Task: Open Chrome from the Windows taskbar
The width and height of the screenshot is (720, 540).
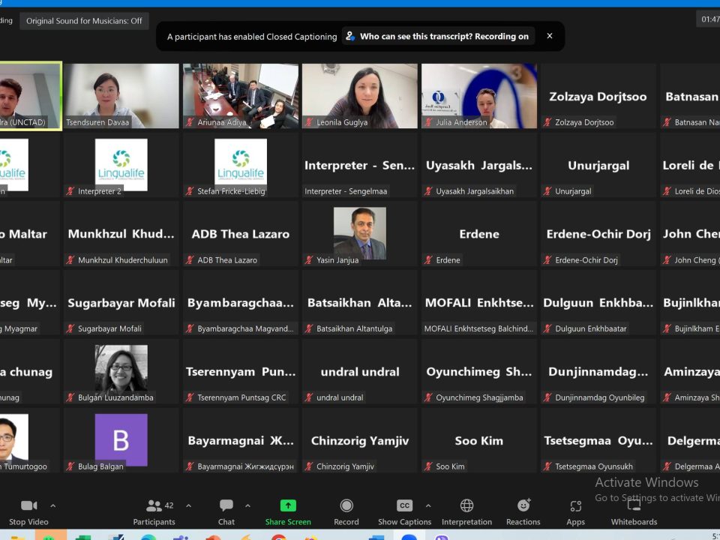Action: [278, 537]
